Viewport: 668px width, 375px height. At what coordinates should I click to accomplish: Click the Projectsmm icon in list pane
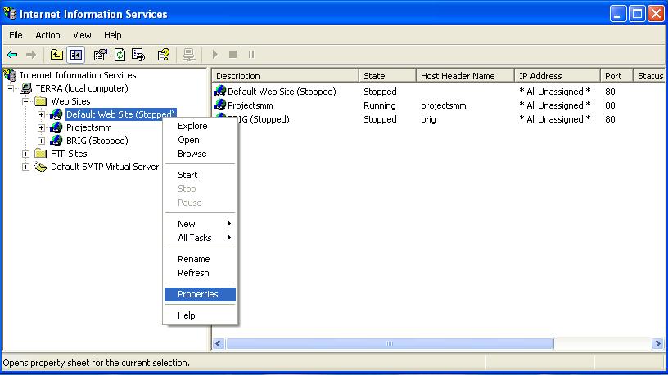pyautogui.click(x=220, y=105)
